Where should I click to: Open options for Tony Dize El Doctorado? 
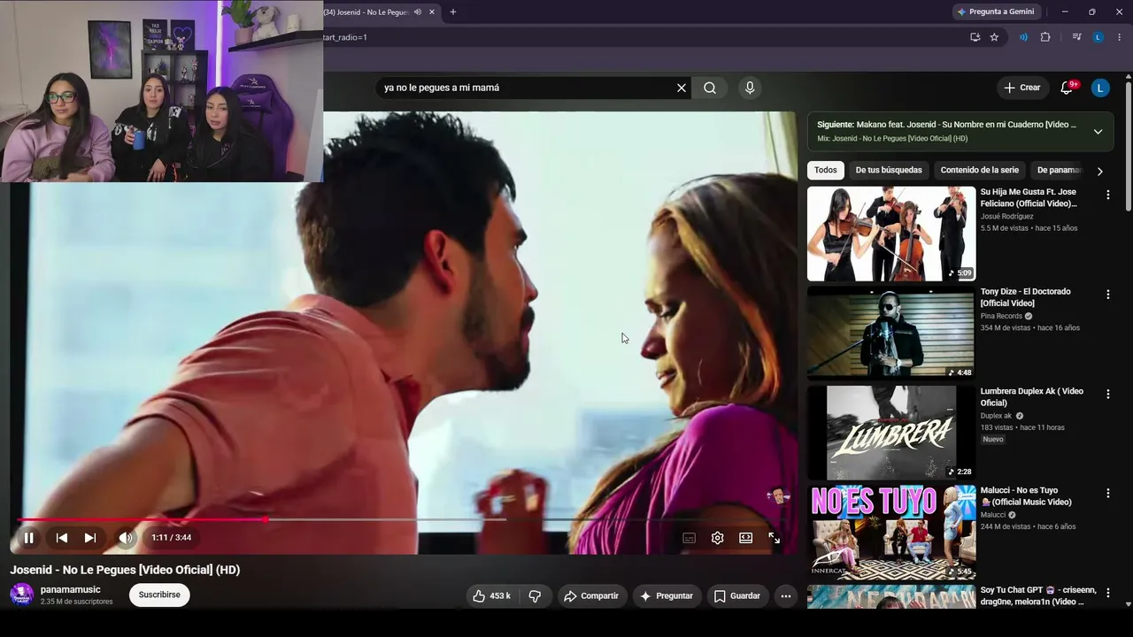click(x=1107, y=295)
